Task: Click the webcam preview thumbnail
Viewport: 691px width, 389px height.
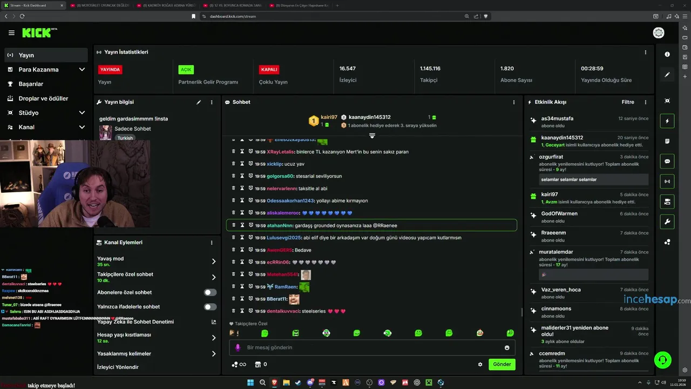Action: click(75, 184)
